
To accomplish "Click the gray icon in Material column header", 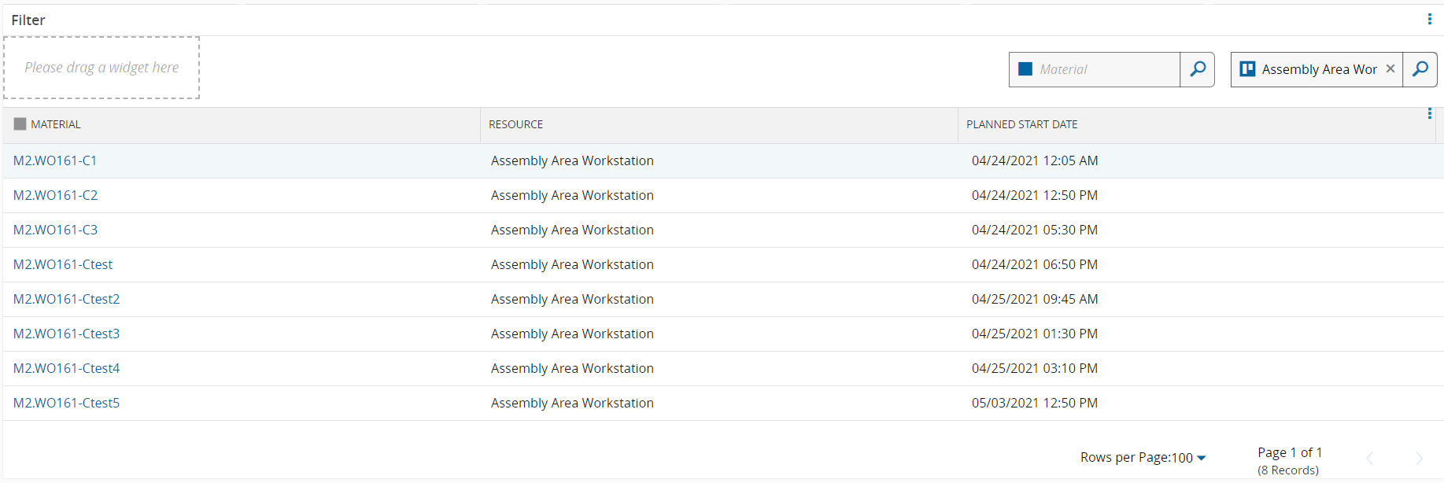I will tap(20, 124).
